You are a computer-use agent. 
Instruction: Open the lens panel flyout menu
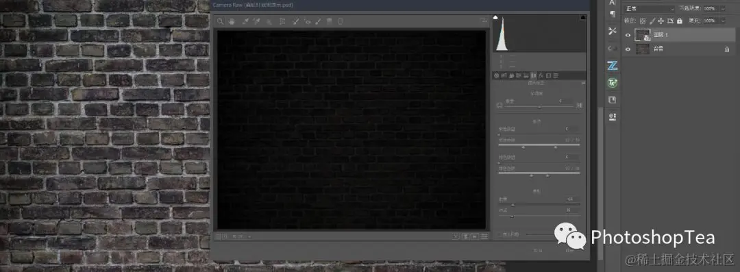coord(583,83)
